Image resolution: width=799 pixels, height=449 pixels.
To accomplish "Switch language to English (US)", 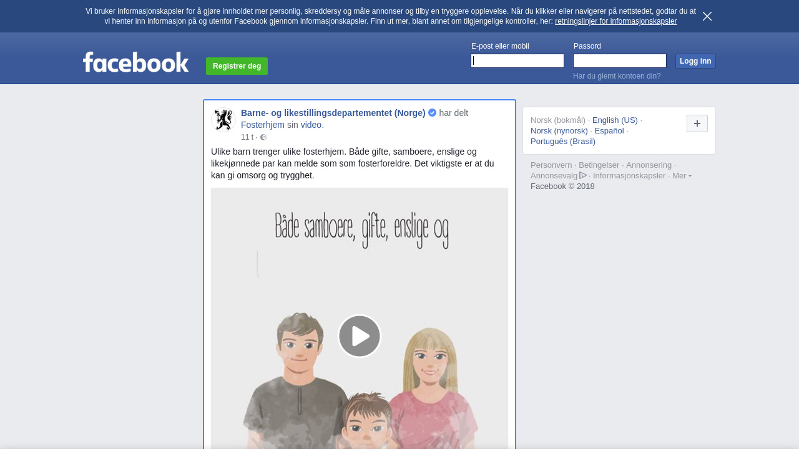I will [x=615, y=120].
